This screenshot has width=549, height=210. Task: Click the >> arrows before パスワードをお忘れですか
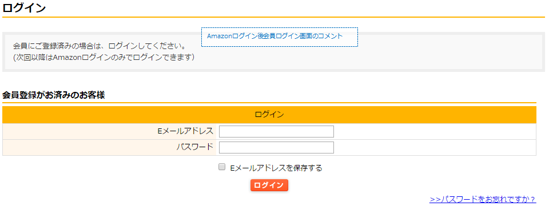coord(435,200)
